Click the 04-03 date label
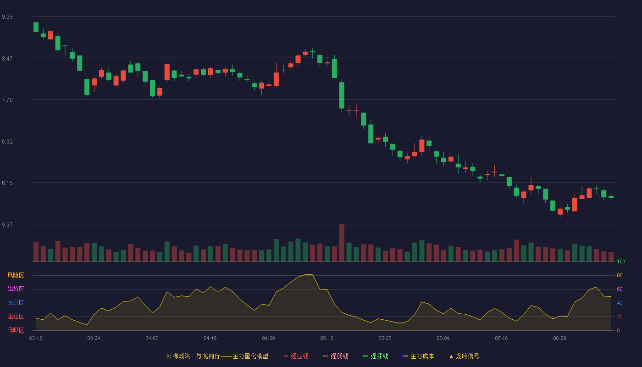The height and width of the screenshot is (367, 642). coord(152,338)
